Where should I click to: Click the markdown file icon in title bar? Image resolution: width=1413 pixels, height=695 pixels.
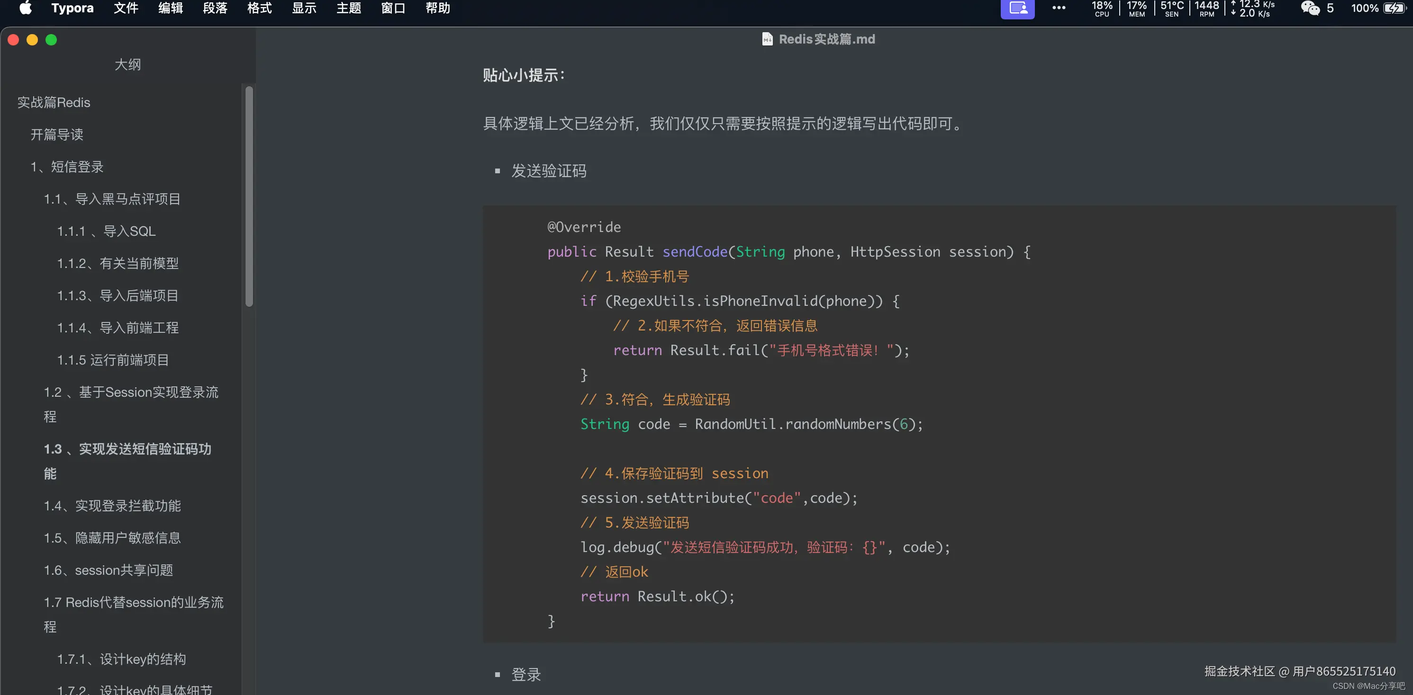tap(767, 39)
